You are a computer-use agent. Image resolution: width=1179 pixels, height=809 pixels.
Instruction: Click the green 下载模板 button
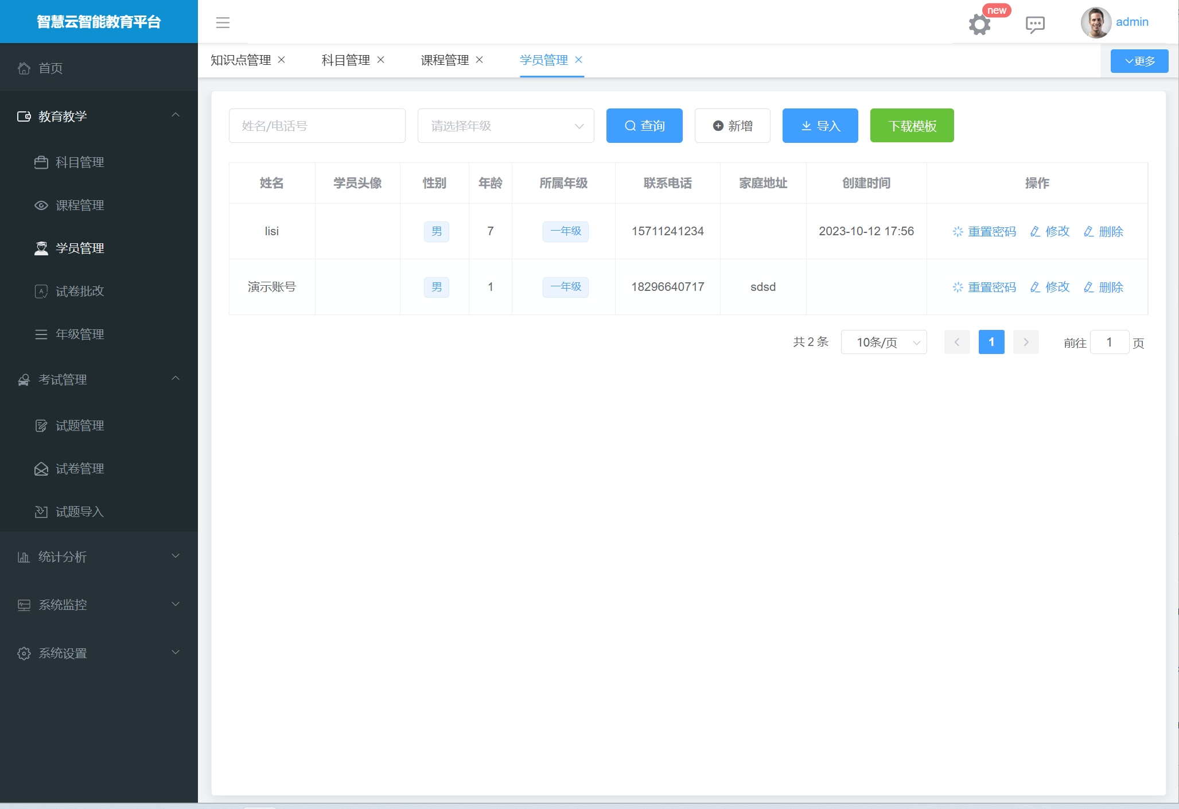click(x=912, y=126)
